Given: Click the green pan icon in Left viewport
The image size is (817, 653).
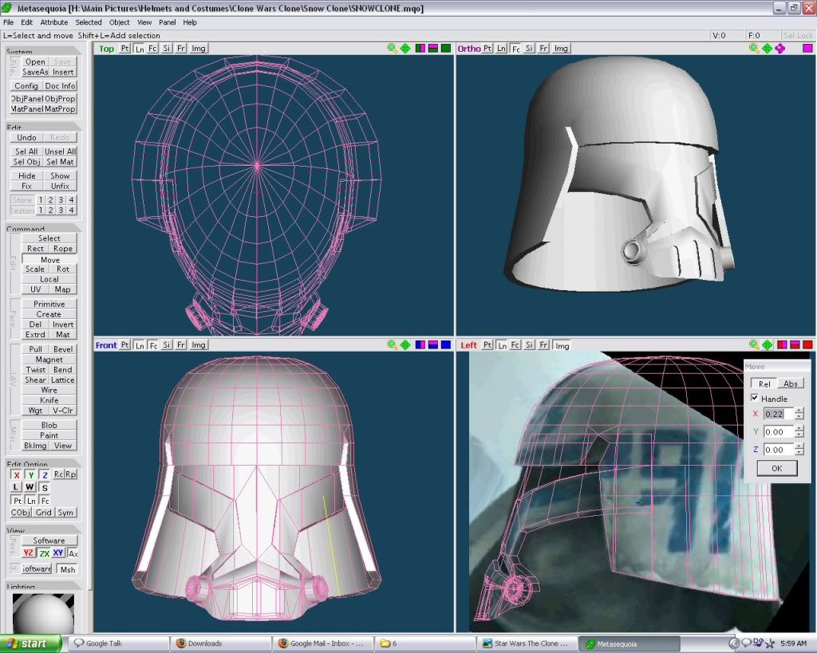Looking at the screenshot, I should click(x=767, y=344).
